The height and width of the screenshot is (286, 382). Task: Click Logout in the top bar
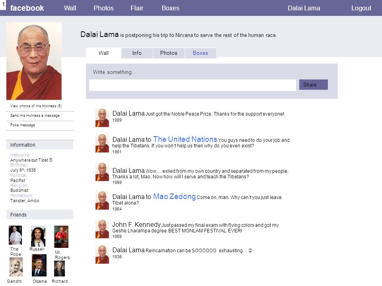[x=361, y=8]
